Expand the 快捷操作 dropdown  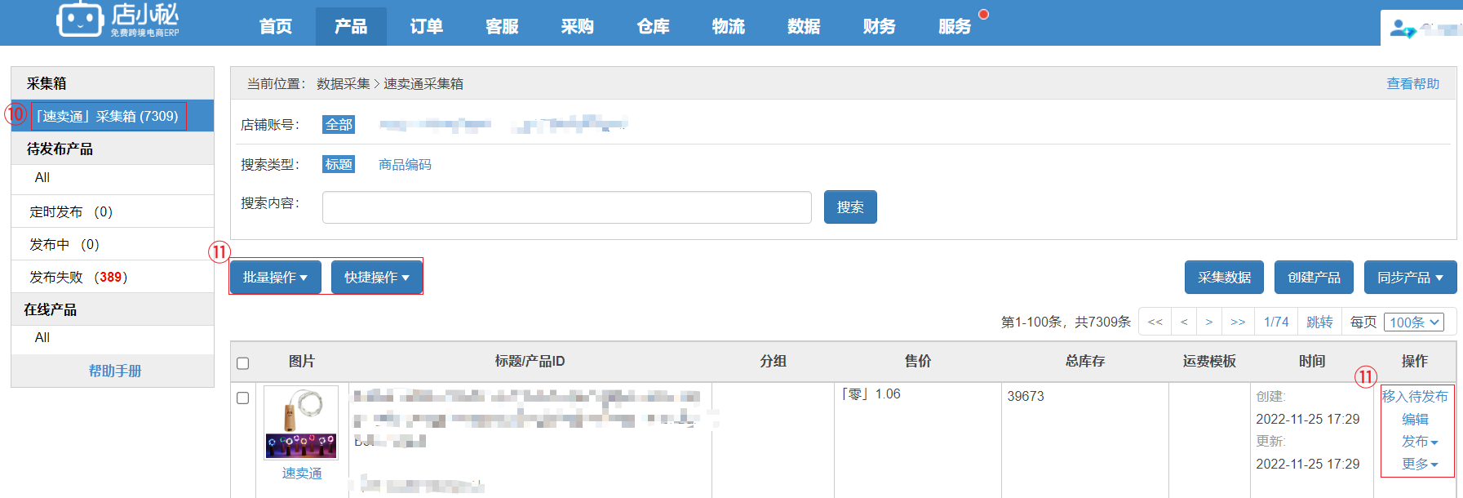click(377, 278)
